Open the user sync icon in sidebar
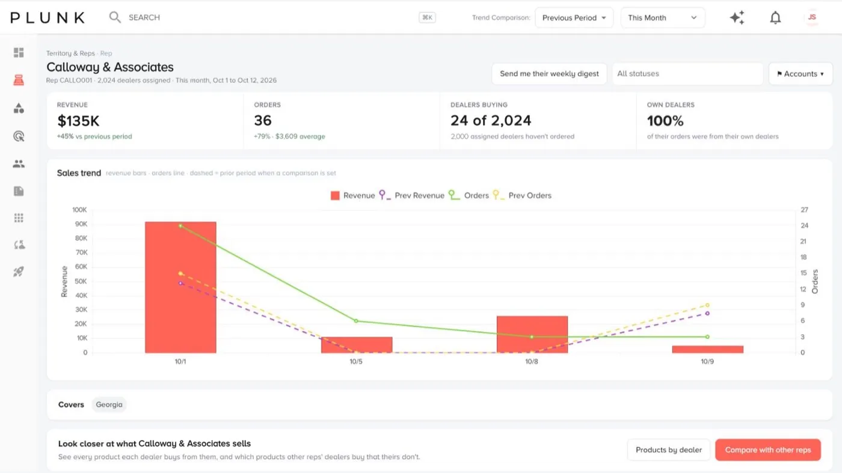 (x=19, y=245)
